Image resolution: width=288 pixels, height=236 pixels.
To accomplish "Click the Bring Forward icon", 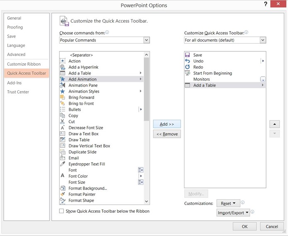I will tap(63, 97).
